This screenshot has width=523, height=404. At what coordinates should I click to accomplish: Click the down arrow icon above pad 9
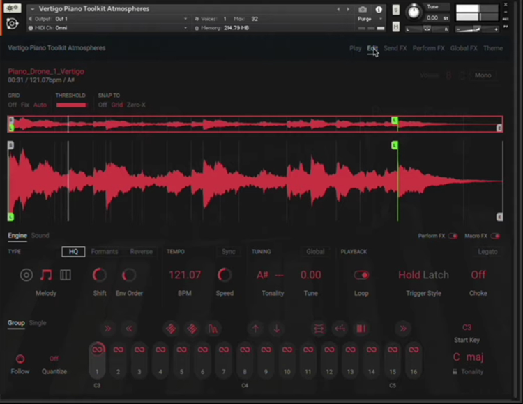(x=277, y=329)
